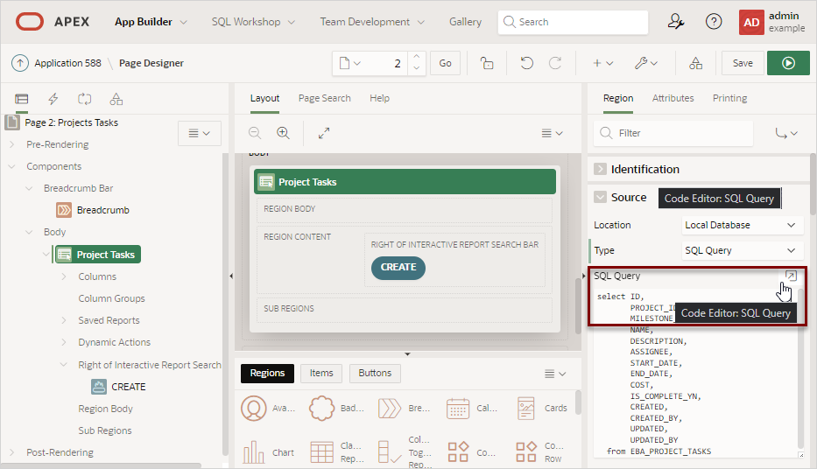Open the Shared Components toolbar icon

click(x=695, y=63)
